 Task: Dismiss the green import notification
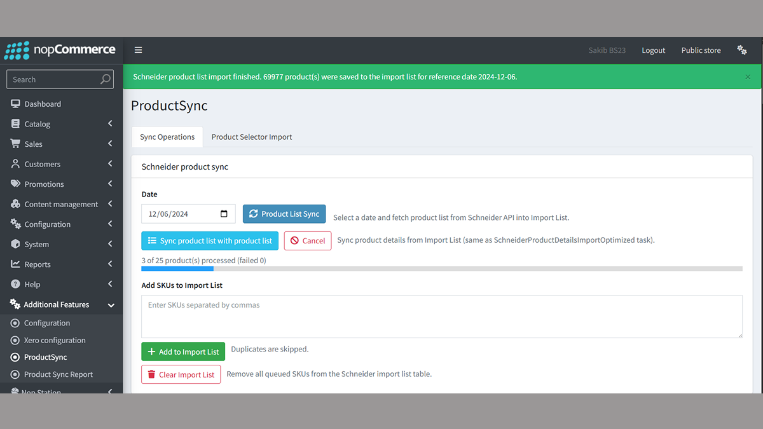click(748, 77)
